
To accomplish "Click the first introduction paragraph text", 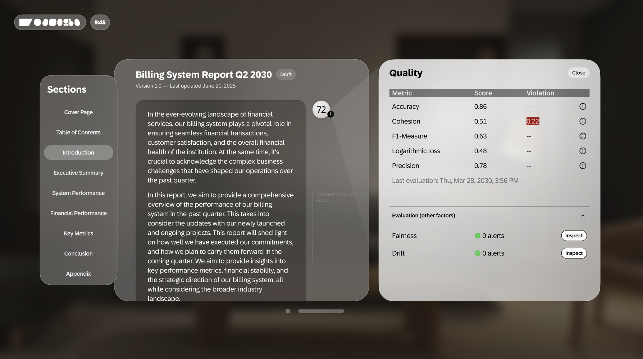I will (220, 147).
